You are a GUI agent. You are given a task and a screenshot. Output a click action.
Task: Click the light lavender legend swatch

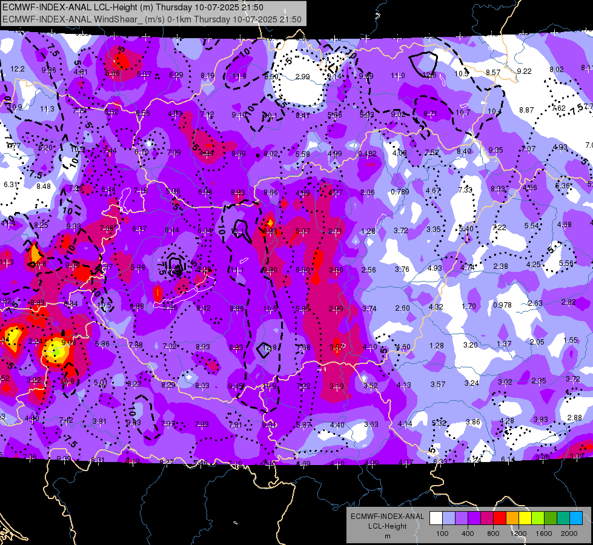click(x=449, y=518)
